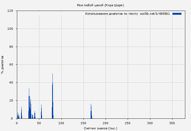Click the 'Счетчик знаков (тыс.)' x-axis label
Image resolution: width=191 pixels, height=131 pixels.
pos(100,128)
